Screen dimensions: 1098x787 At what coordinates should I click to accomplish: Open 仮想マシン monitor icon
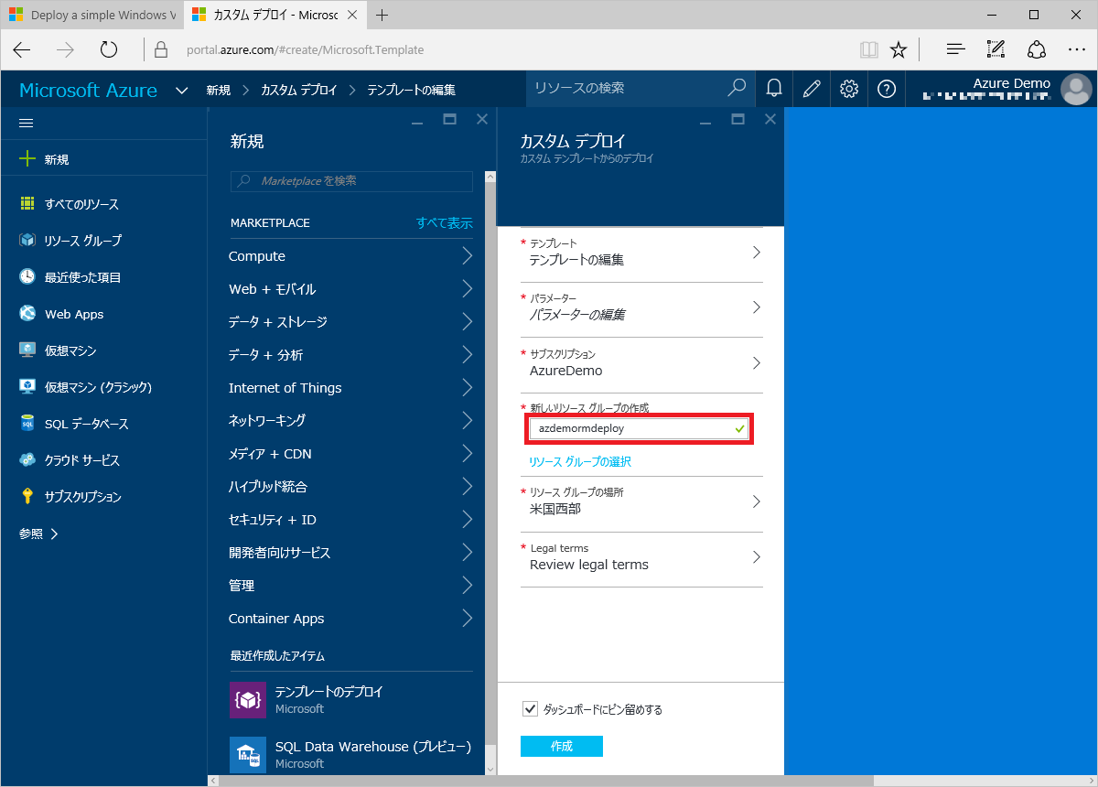pos(27,350)
